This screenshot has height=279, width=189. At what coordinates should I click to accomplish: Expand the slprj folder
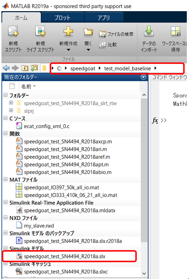click(11, 110)
